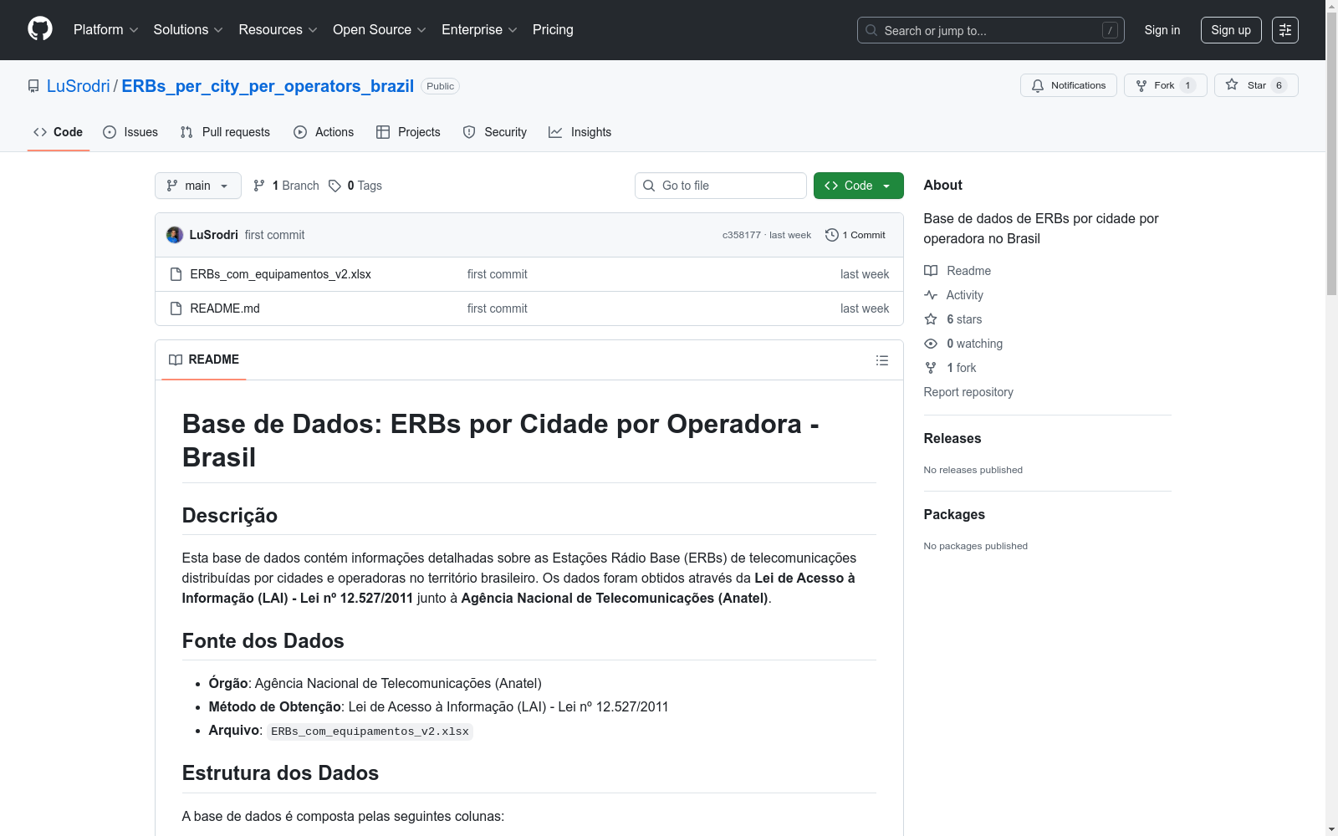
Task: Switch to the Issues tab
Action: [x=130, y=132]
